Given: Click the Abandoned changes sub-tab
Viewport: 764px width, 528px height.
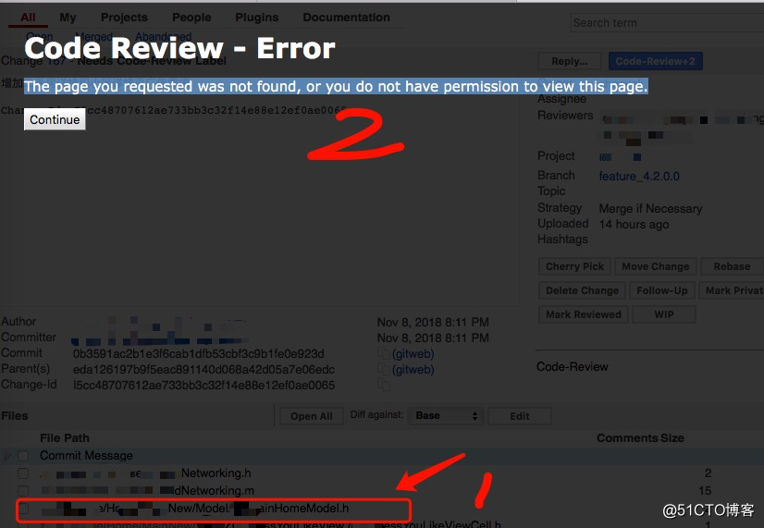Looking at the screenshot, I should 163,37.
